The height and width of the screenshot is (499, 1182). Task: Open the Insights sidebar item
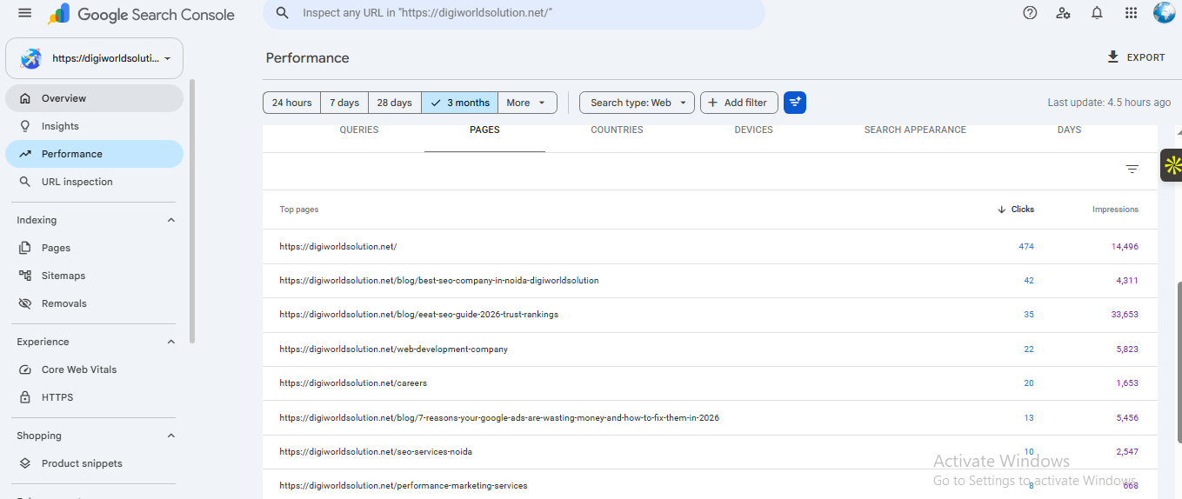pyautogui.click(x=94, y=126)
